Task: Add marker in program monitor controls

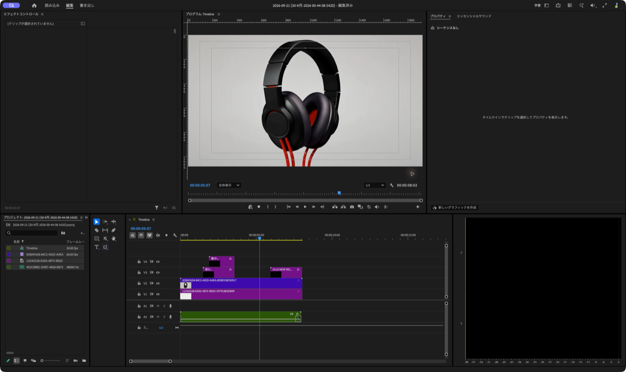Action: [x=259, y=207]
